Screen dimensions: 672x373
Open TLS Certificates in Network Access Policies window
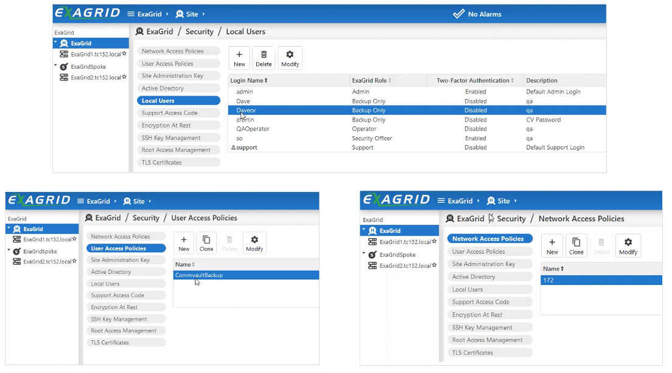(x=490, y=353)
